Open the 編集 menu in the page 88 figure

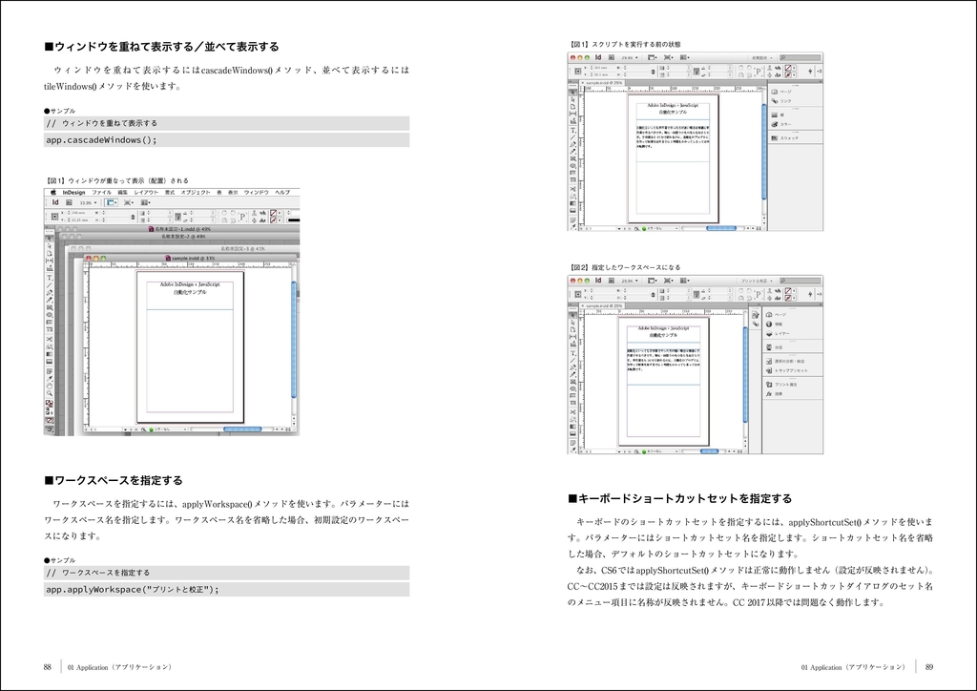pos(123,193)
